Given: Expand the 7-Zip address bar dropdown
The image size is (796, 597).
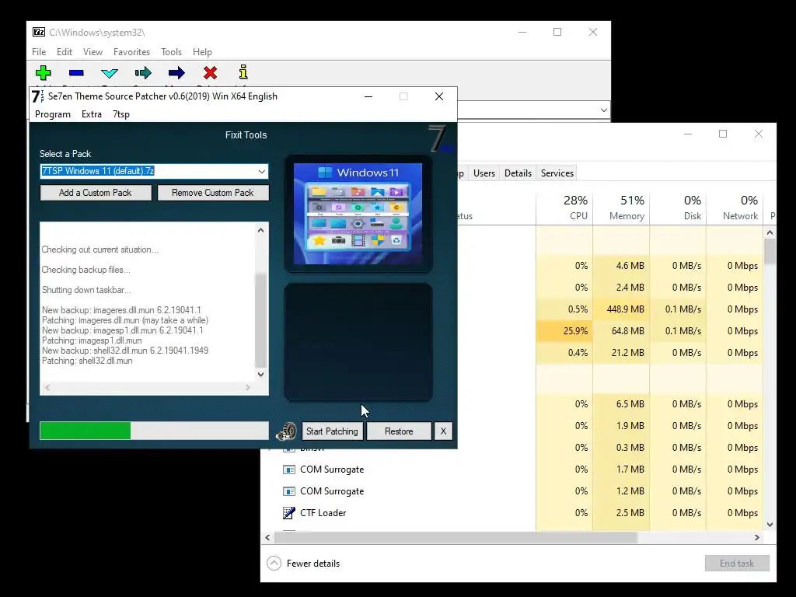Looking at the screenshot, I should pyautogui.click(x=603, y=110).
